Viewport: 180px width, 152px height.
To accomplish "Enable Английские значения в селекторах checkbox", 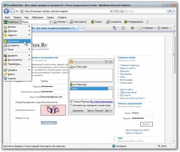I will click(x=71, y=105).
